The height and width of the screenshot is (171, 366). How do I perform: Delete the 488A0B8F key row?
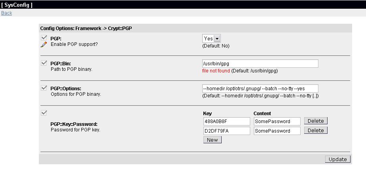click(x=316, y=121)
